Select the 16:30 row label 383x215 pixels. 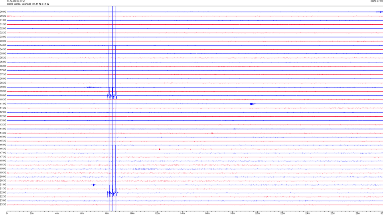(3, 149)
